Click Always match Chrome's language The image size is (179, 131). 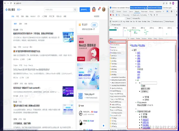click(139, 8)
